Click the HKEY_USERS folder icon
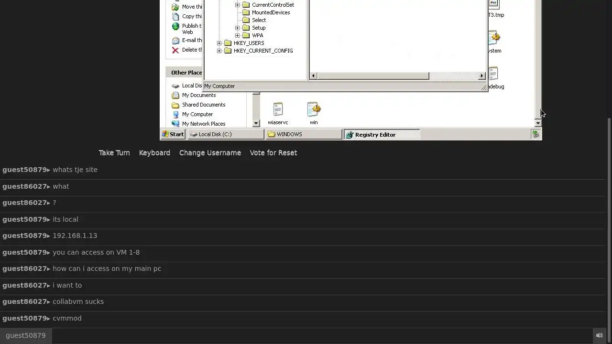 tap(228, 43)
